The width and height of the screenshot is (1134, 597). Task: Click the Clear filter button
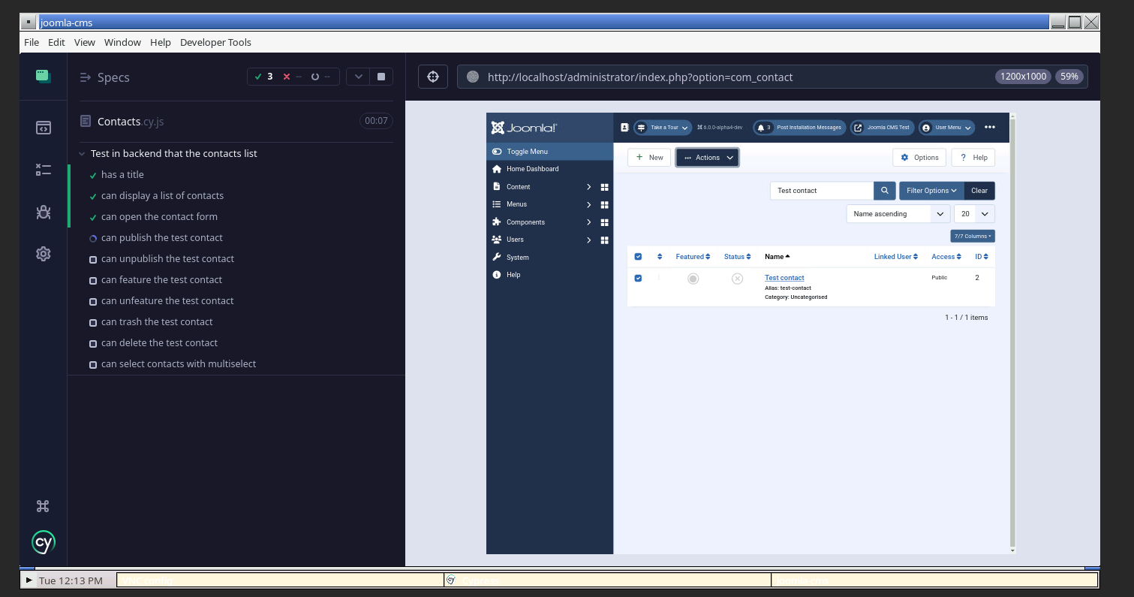coord(979,191)
